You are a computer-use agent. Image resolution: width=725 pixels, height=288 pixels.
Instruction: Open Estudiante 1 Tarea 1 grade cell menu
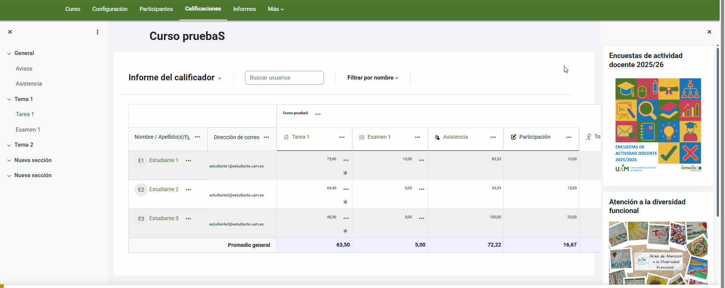click(346, 160)
